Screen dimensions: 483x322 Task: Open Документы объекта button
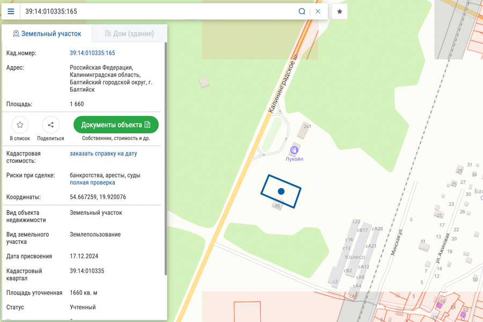[x=116, y=125]
